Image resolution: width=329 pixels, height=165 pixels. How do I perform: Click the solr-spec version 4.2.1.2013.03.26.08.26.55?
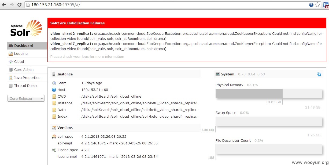coord(104,137)
